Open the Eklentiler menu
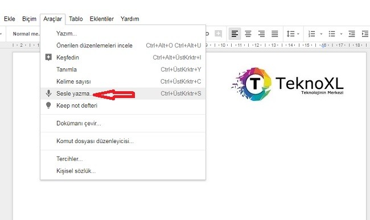Viewport: 370px width, 220px height. point(102,19)
